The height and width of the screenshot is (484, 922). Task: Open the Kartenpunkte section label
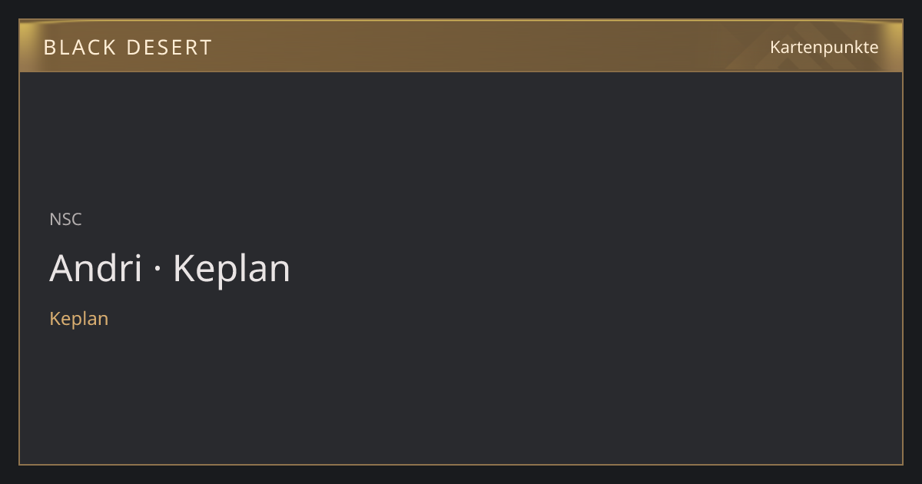pyautogui.click(x=824, y=47)
